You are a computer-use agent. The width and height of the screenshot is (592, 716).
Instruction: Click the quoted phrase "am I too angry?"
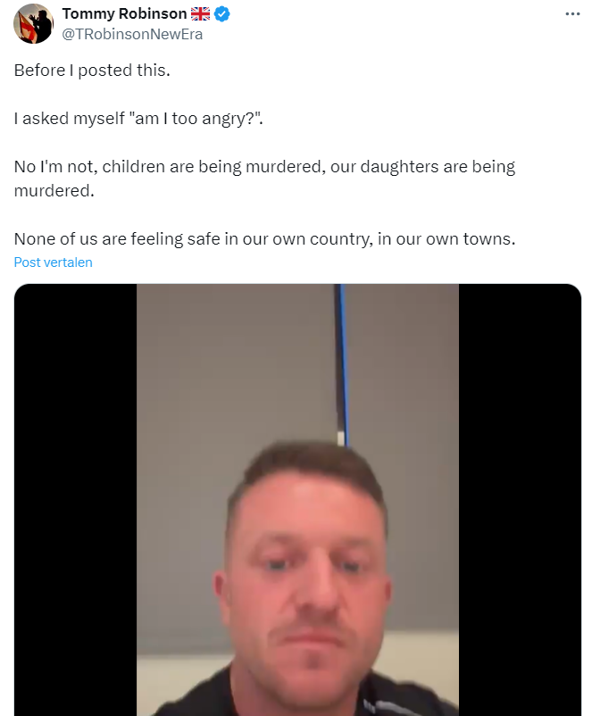(196, 119)
